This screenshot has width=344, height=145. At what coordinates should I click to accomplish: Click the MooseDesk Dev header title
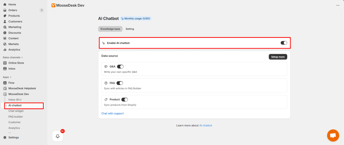pyautogui.click(x=70, y=5)
